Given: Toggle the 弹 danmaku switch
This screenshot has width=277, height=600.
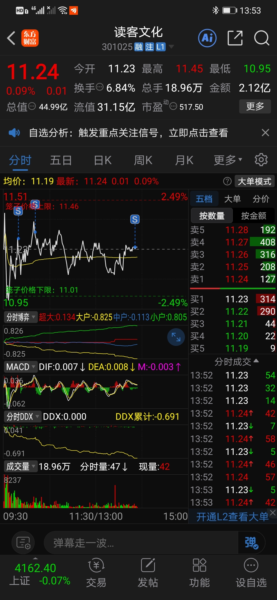Looking at the screenshot, I should click(x=251, y=543).
